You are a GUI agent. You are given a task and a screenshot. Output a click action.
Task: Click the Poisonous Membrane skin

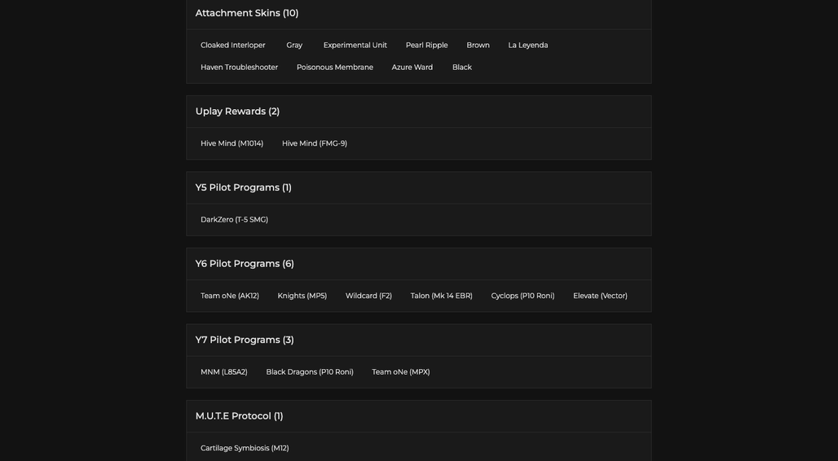pyautogui.click(x=334, y=68)
